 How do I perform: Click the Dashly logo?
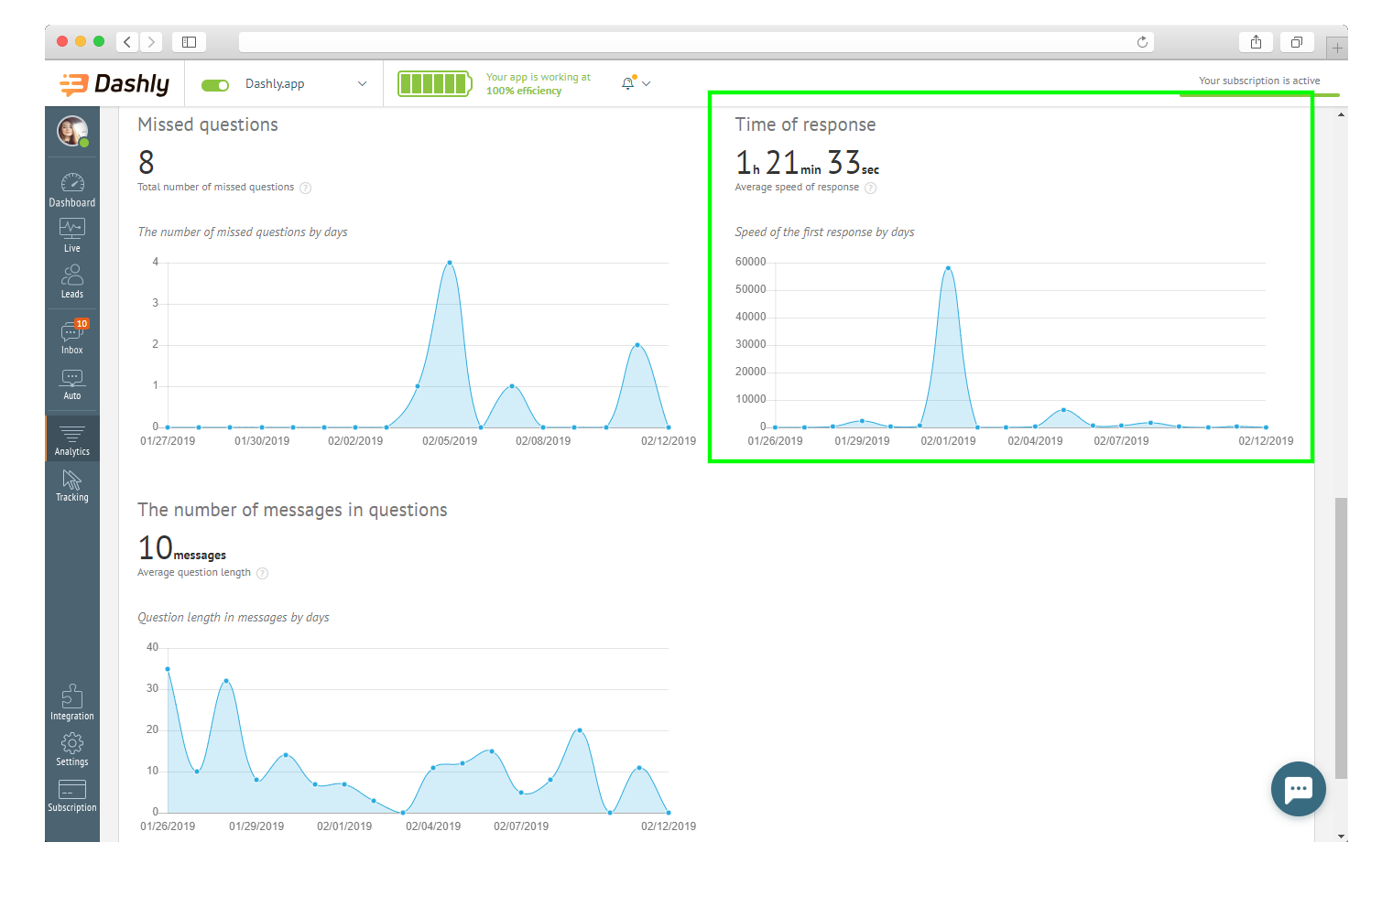114,83
